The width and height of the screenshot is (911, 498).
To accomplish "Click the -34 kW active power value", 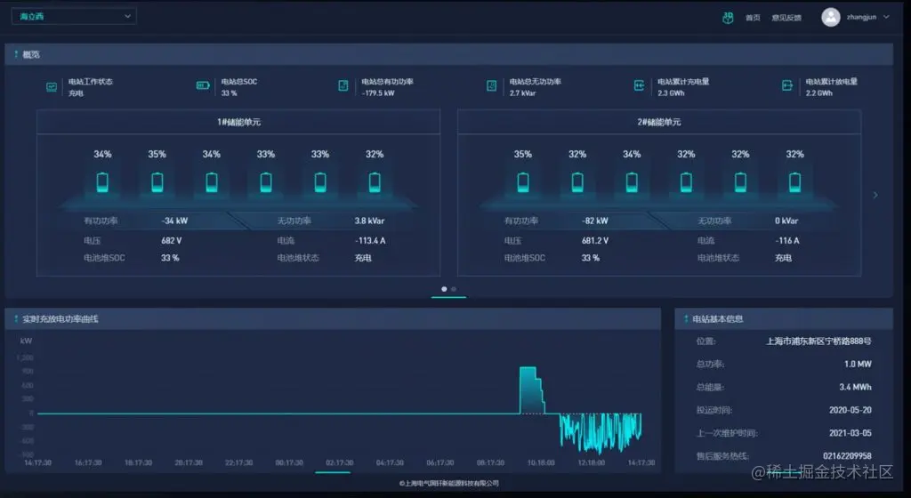I will pos(174,221).
